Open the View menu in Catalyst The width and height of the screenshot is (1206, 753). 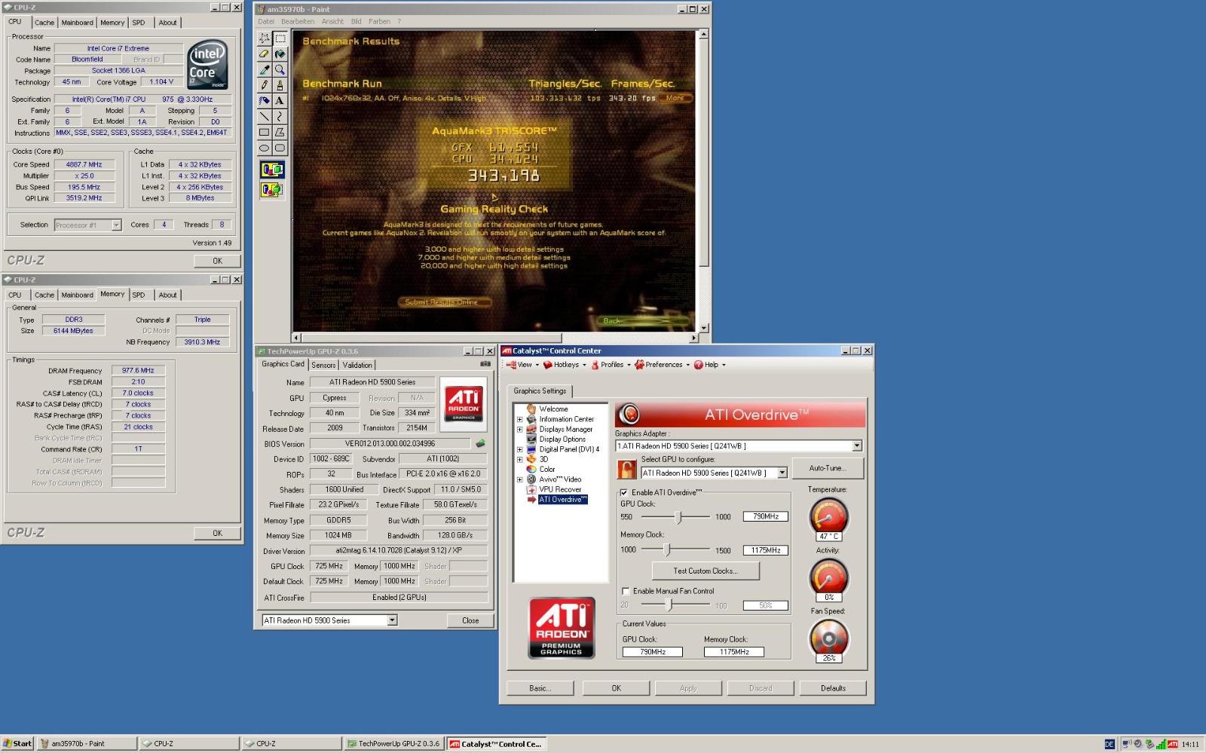522,365
